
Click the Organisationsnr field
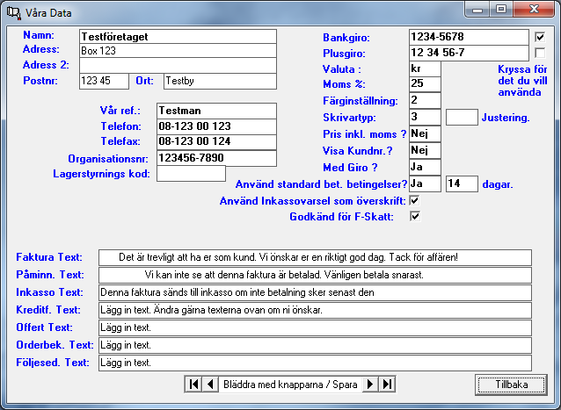tap(216, 158)
